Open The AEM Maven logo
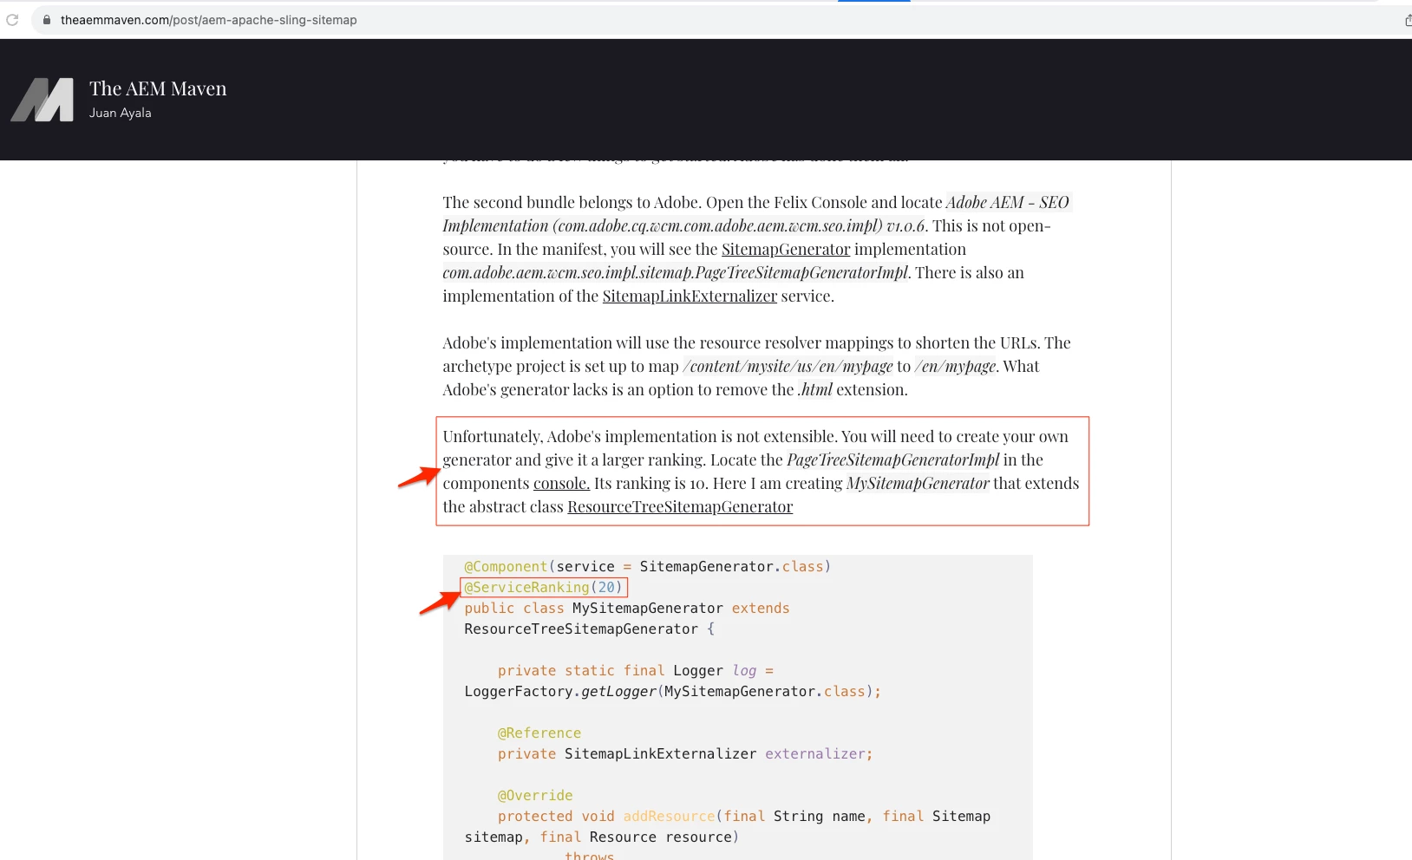This screenshot has height=860, width=1412. pos(42,100)
